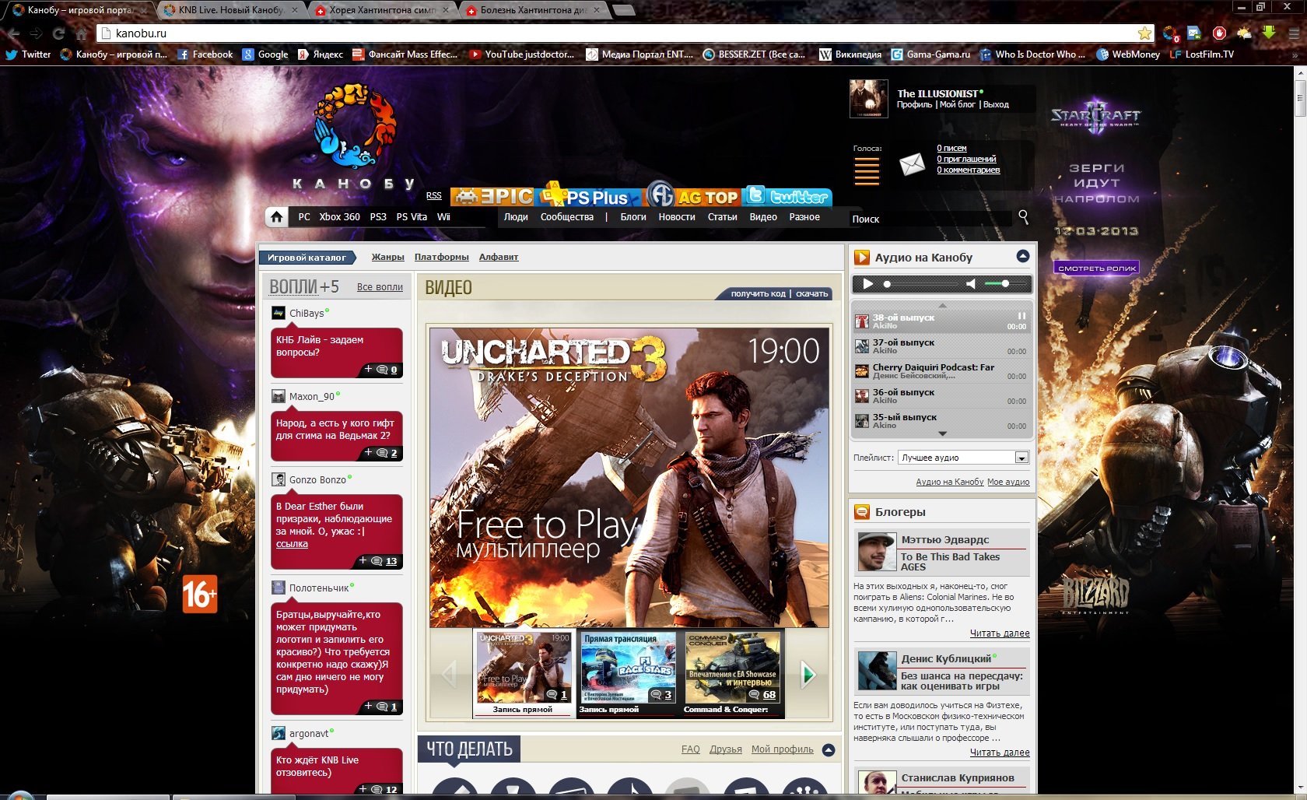The image size is (1307, 800).
Task: Select the PS Vita platform tab
Action: [x=412, y=217]
